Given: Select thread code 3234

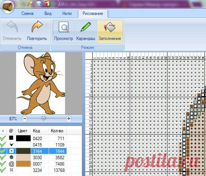Looking at the screenshot, I should pos(37,170).
